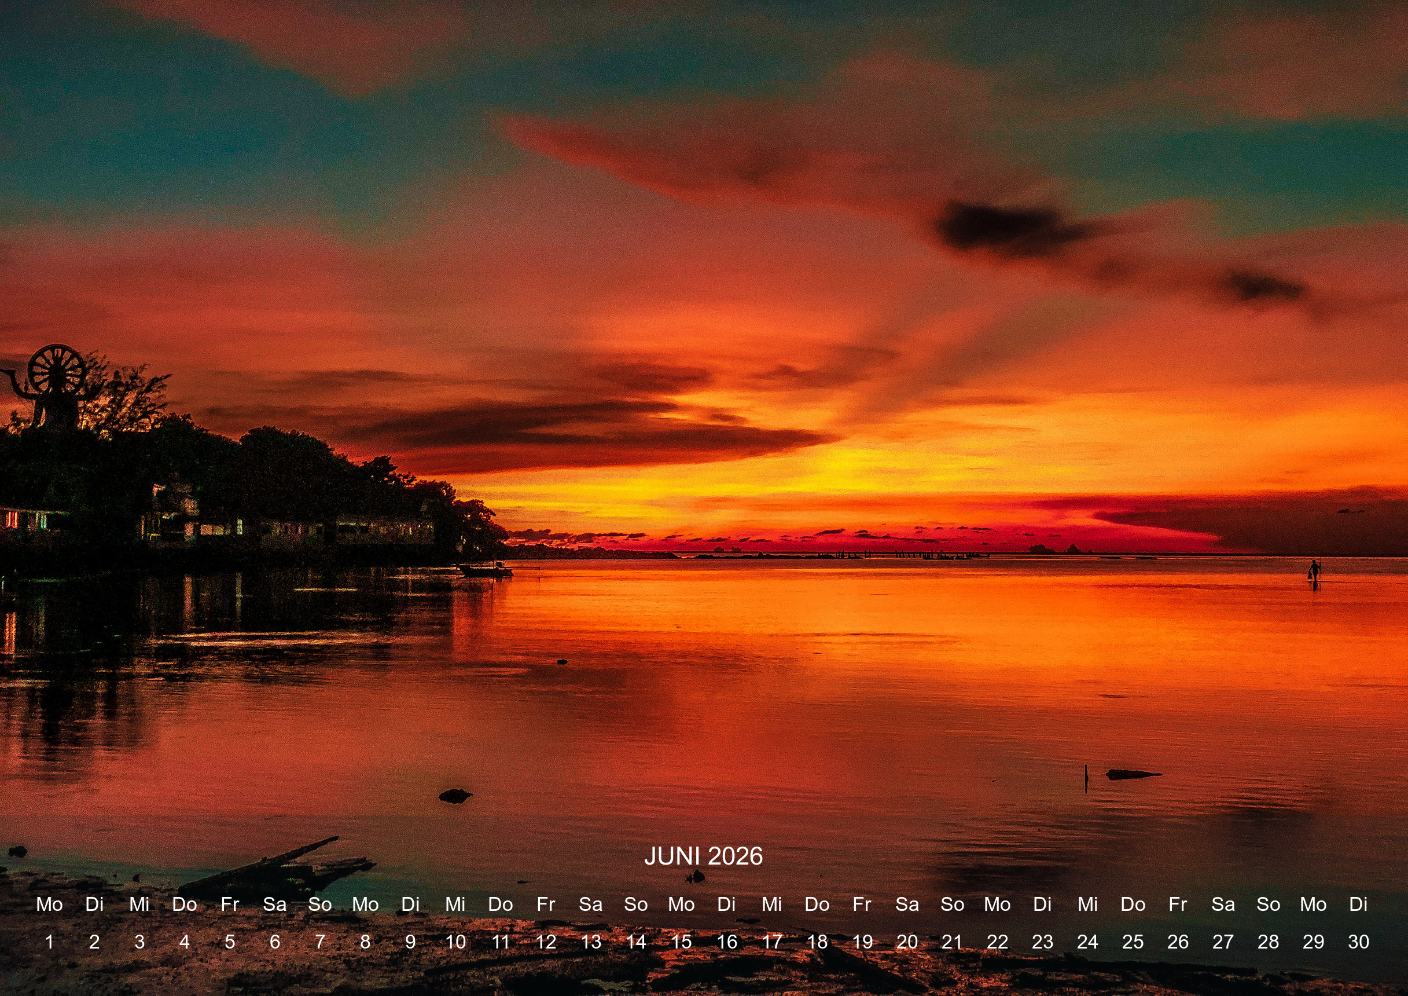Click calendar date 24

pos(1087,942)
